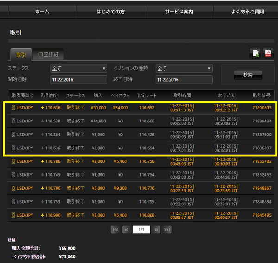Click payout amount ¥5,460
The image size is (278, 263).
pos(120,161)
